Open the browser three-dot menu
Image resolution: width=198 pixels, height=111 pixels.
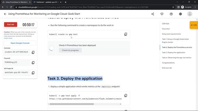tap(195, 7)
